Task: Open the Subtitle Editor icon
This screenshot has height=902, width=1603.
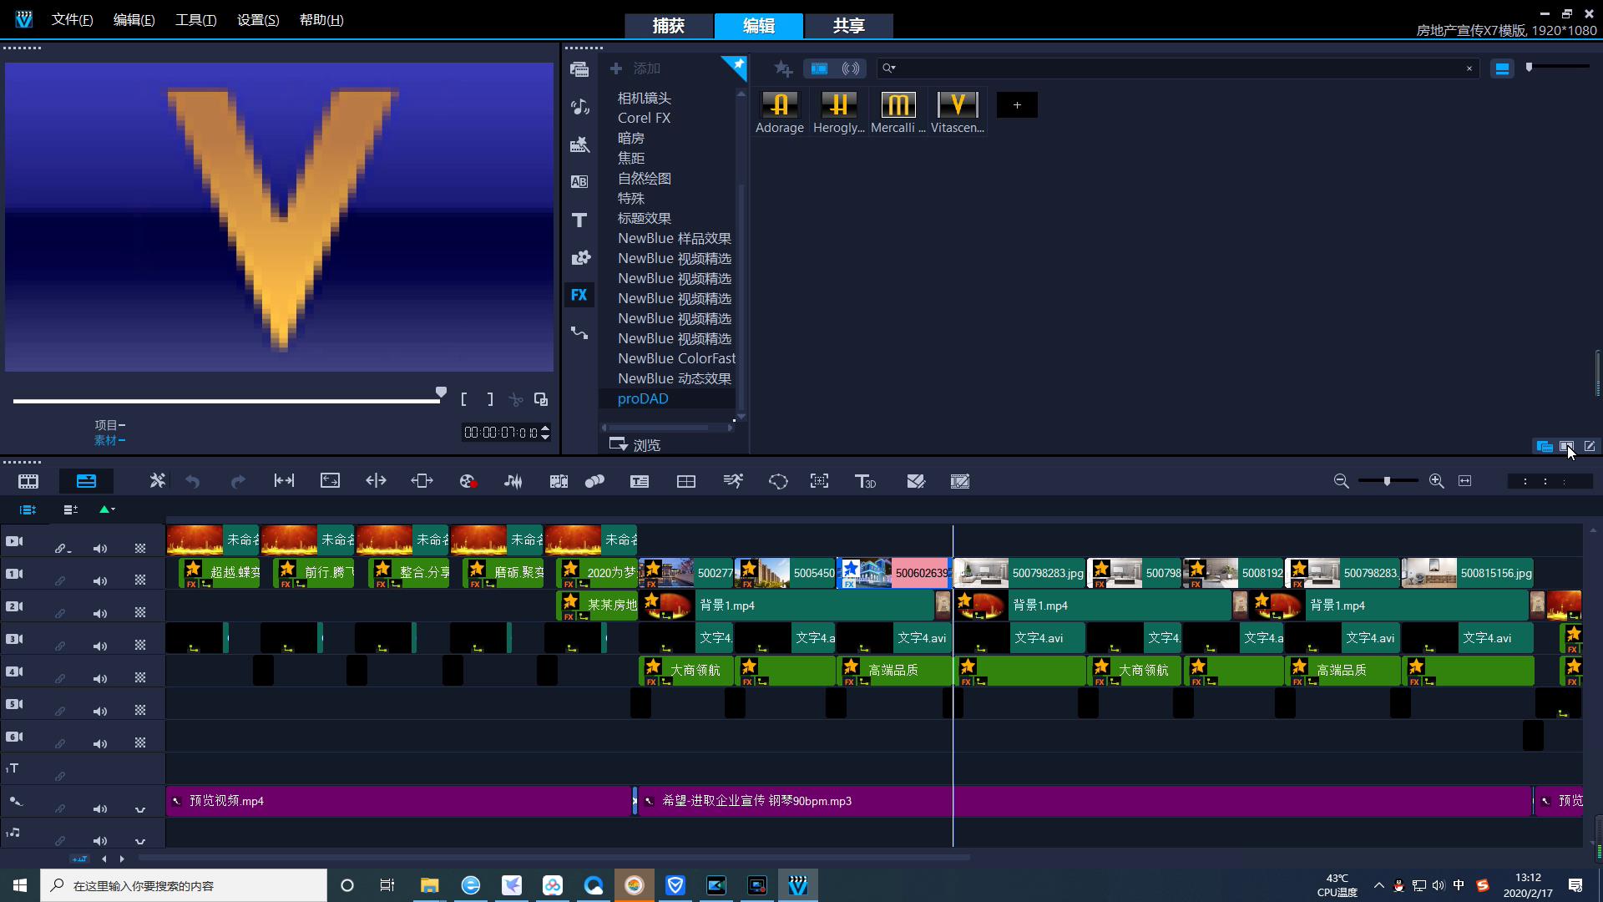Action: click(x=640, y=481)
